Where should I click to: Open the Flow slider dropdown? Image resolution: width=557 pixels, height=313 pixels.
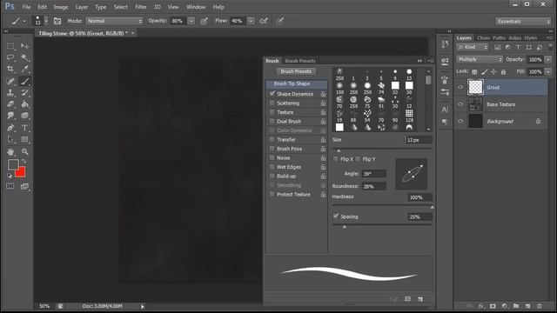point(251,21)
